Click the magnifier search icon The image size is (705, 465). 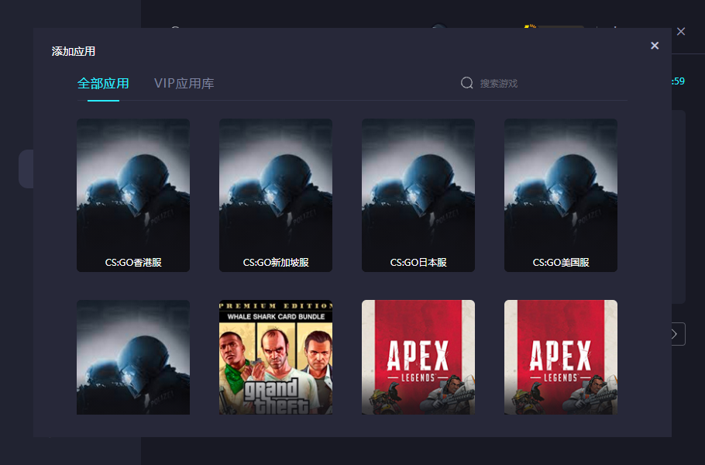pyautogui.click(x=466, y=83)
